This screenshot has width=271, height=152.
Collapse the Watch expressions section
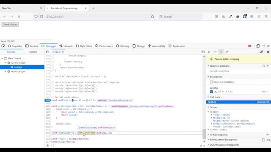[x=208, y=66]
